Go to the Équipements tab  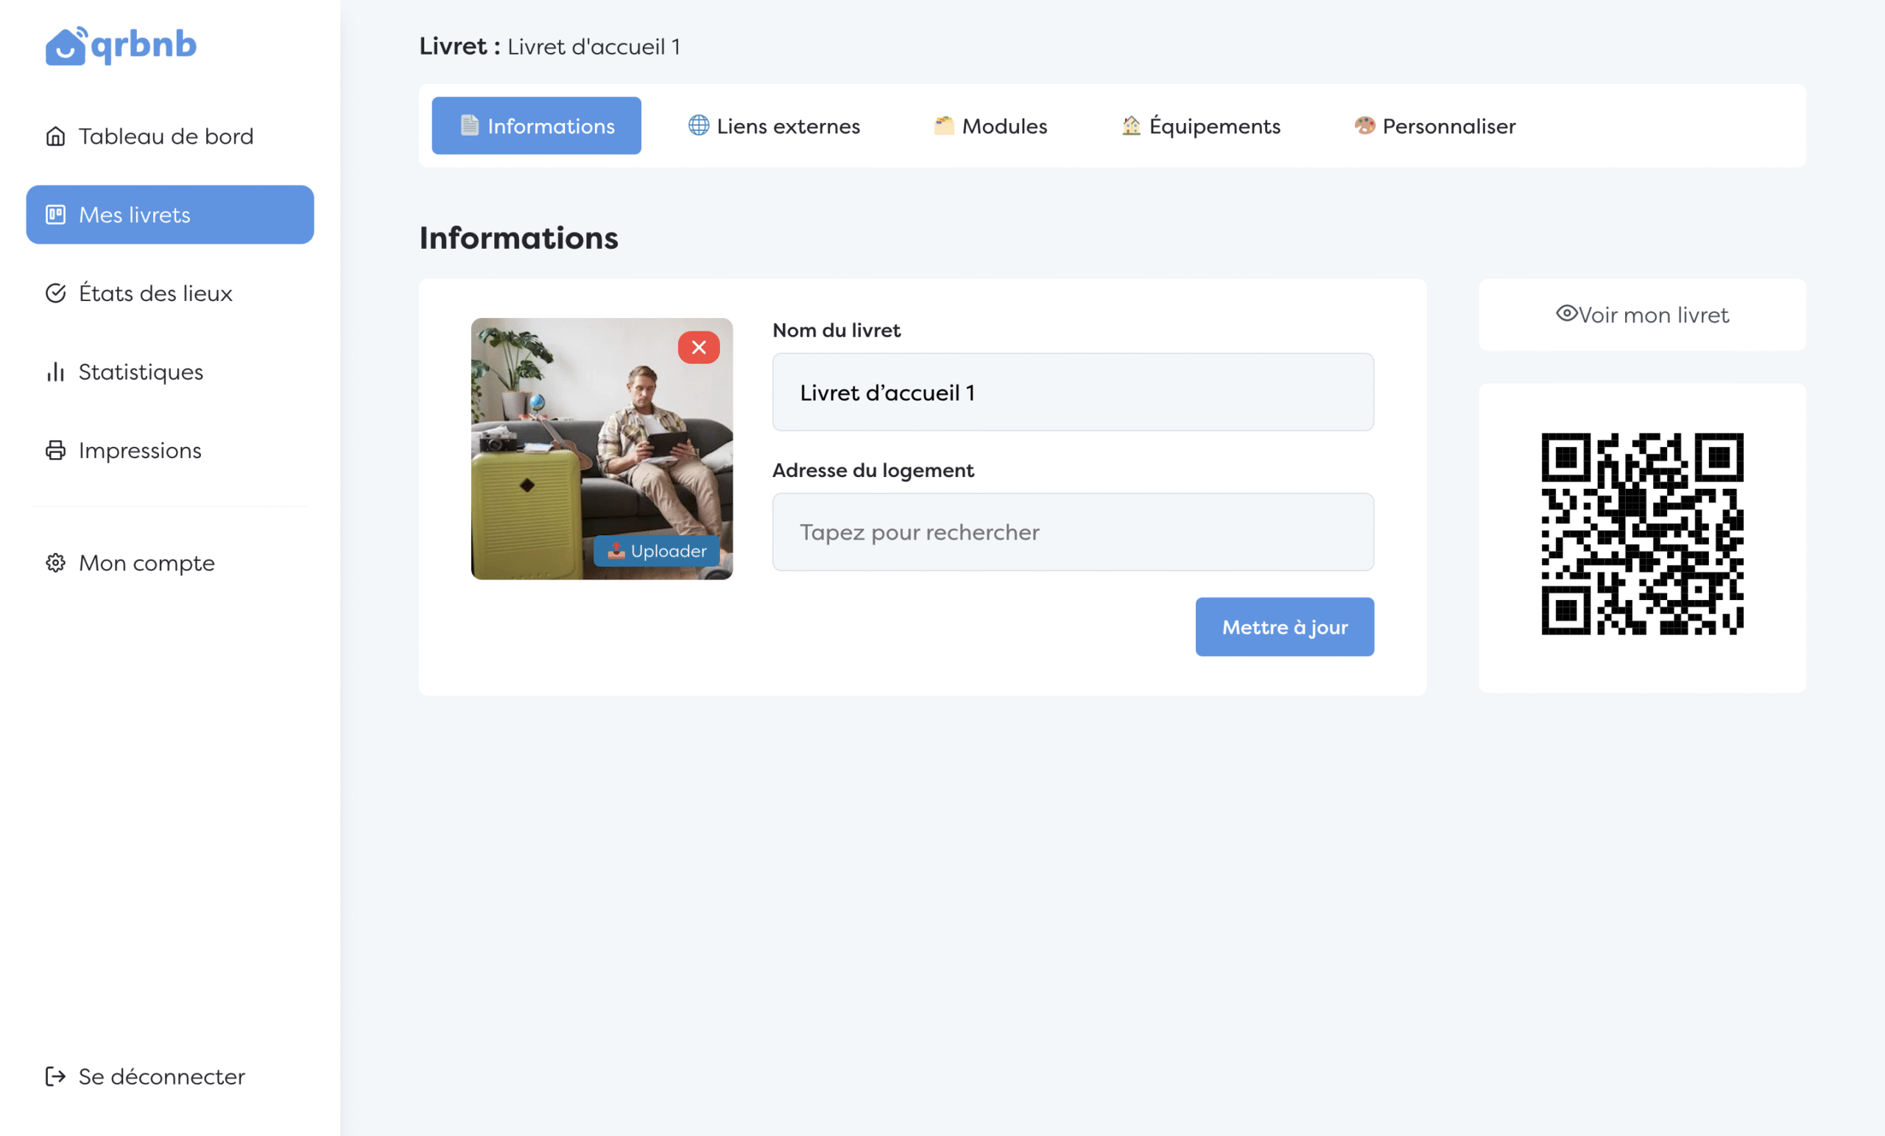[1200, 126]
